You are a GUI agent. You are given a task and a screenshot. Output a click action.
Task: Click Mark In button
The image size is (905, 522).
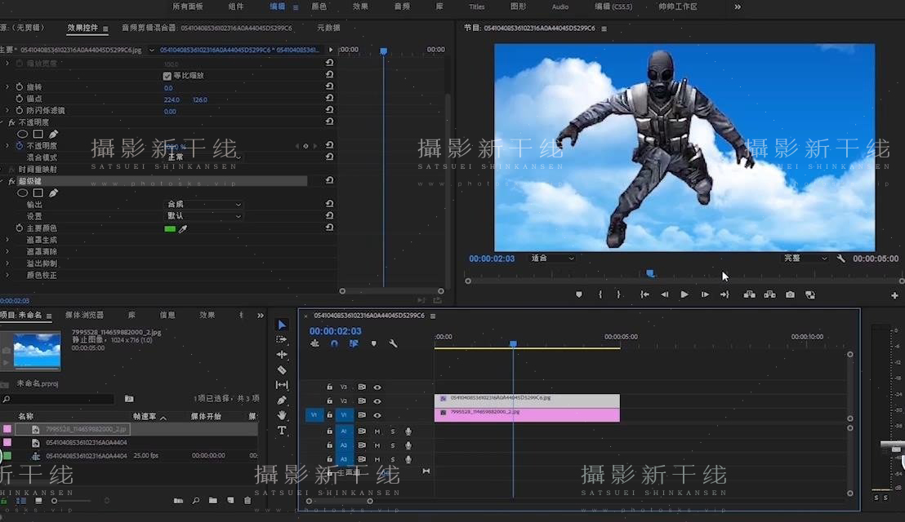[x=600, y=294]
